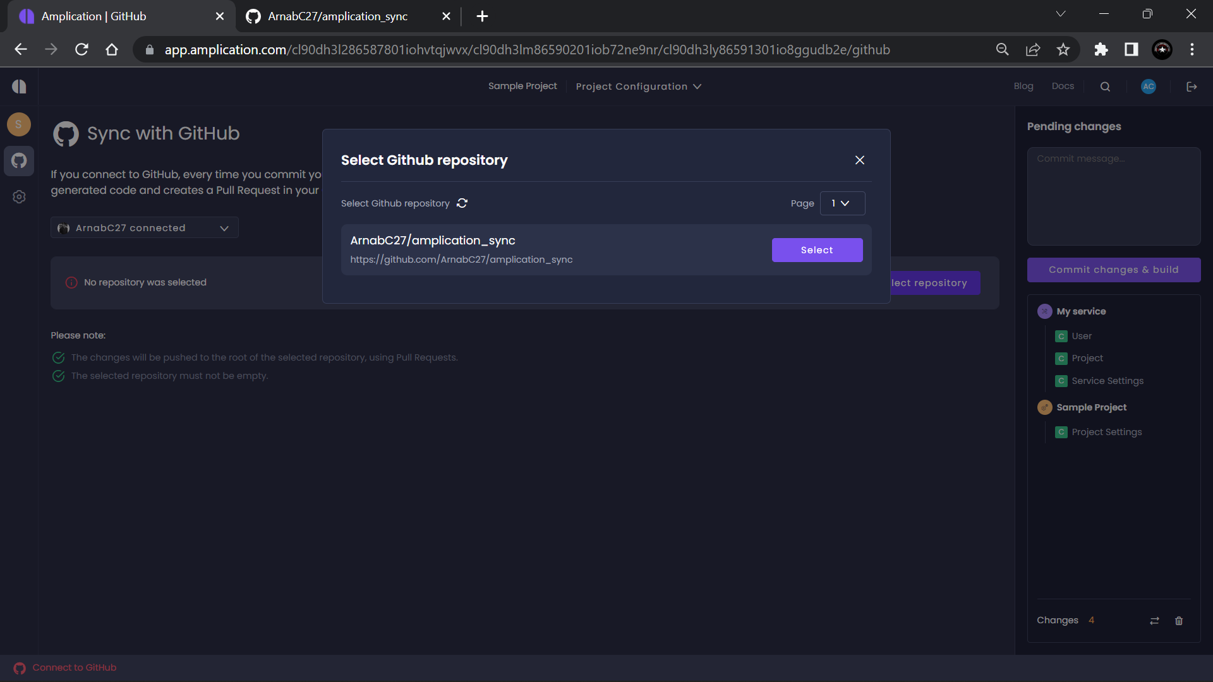Refresh the Github repository list
This screenshot has width=1213, height=682.
462,203
